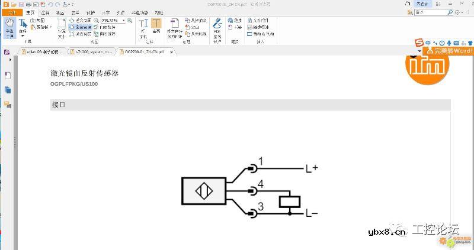Open the bookmarks panel in left sidebar

click(x=8, y=75)
